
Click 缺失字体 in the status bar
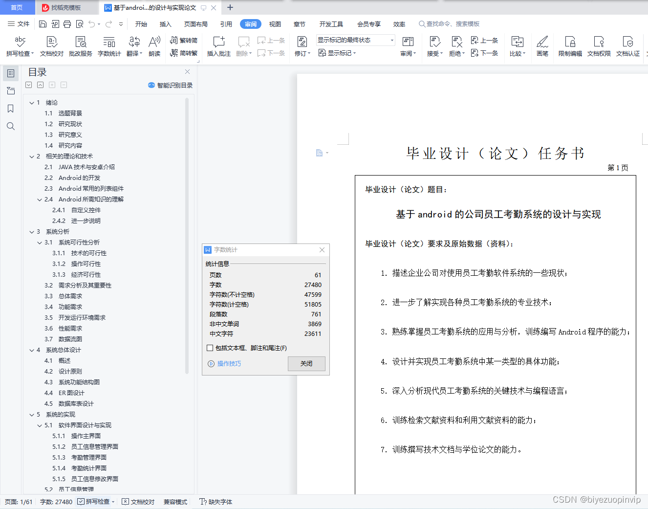pyautogui.click(x=216, y=502)
